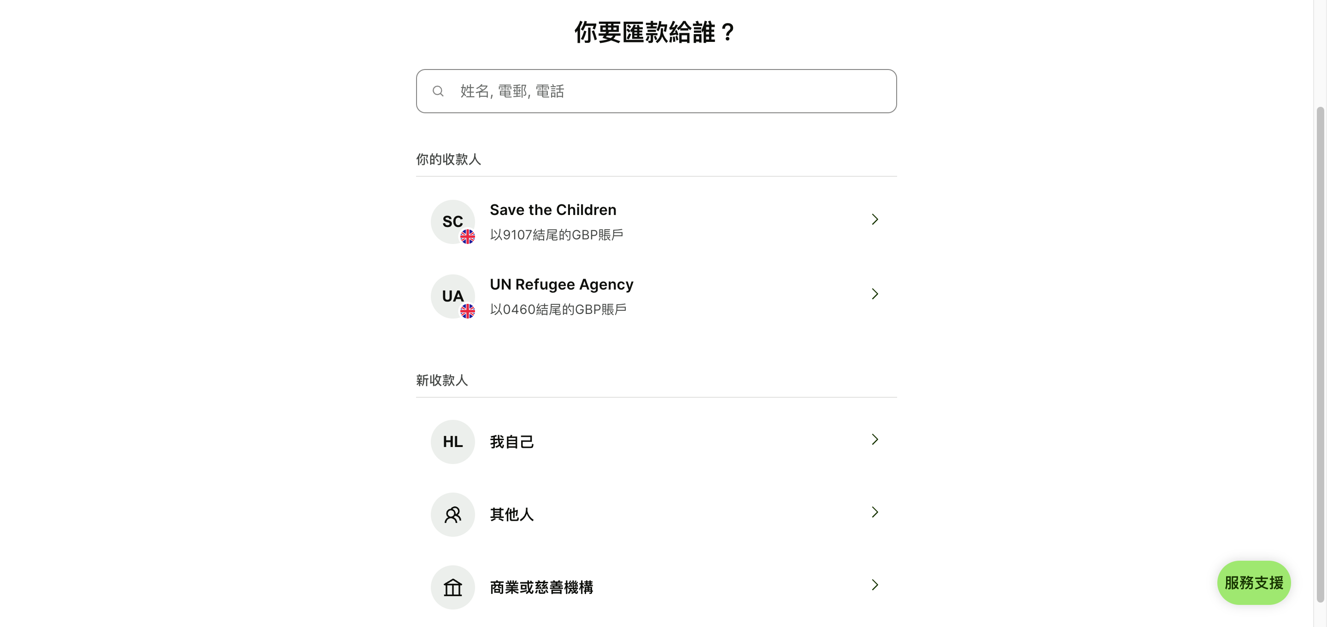Expand the 我自己 chevron arrow

[875, 440]
